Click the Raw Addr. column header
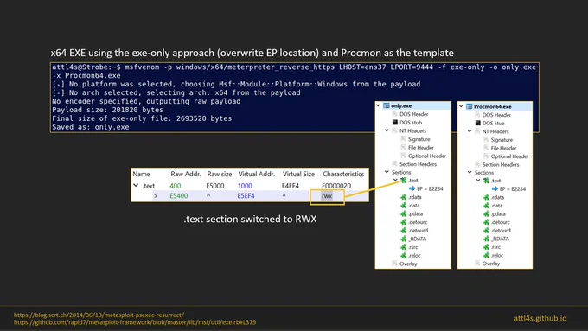 [186, 174]
